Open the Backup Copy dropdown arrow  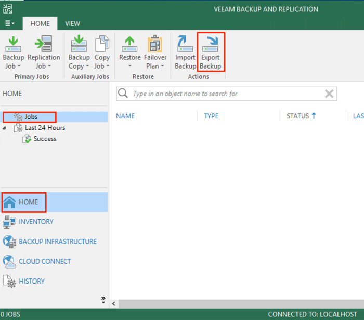87,66
